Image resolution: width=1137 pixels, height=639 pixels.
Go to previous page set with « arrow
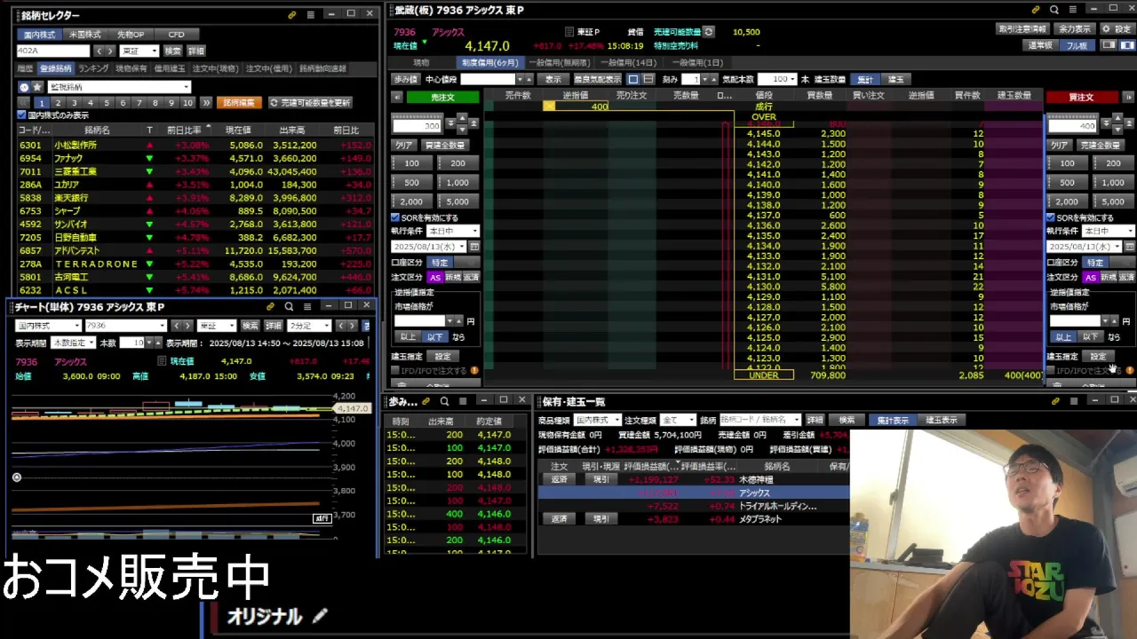click(24, 103)
